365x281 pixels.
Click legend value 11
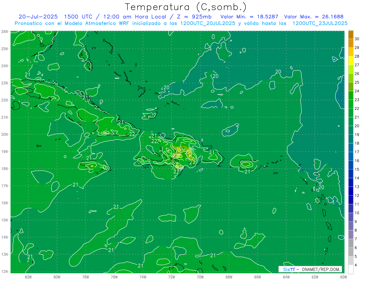click(x=357, y=204)
